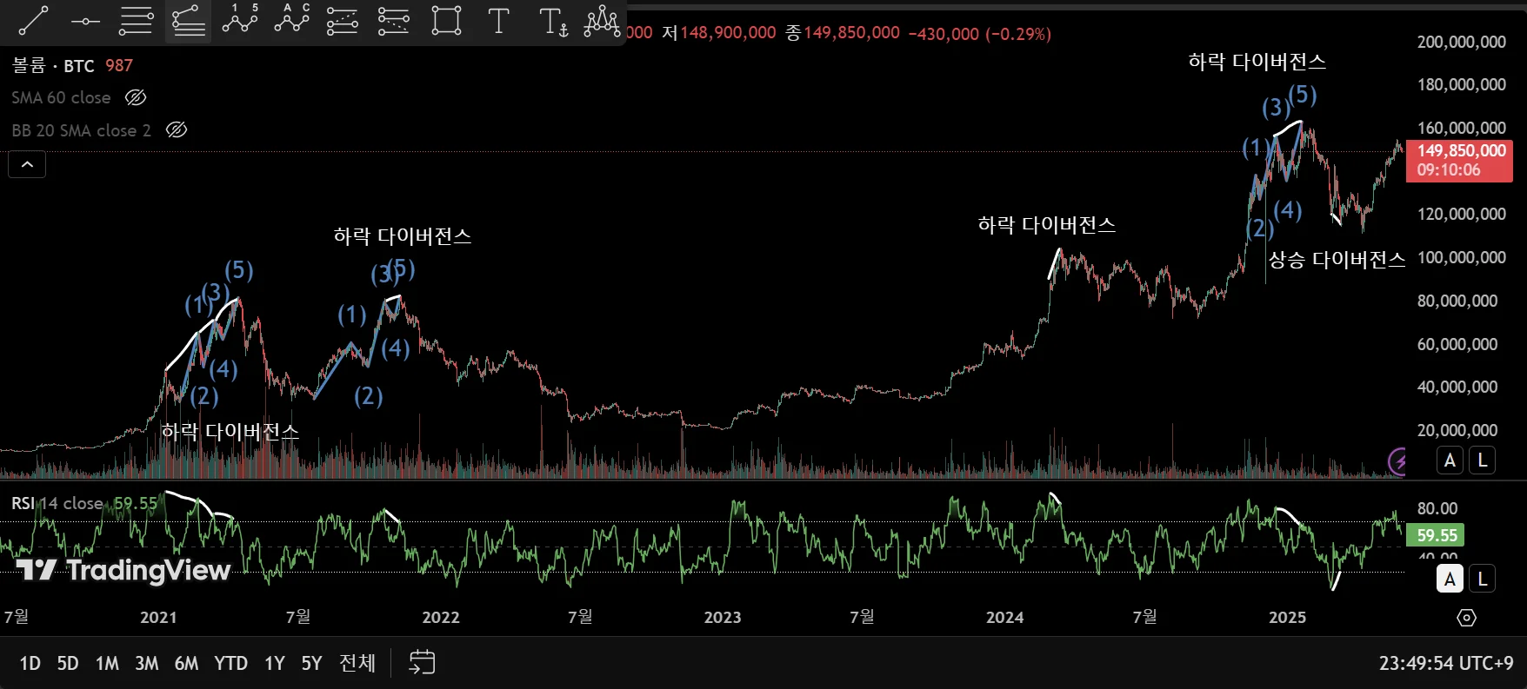Toggle log scale L on RSI pane
This screenshot has width=1527, height=689.
(x=1483, y=579)
